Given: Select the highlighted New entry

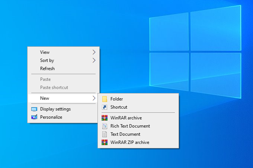Looking at the screenshot, I should coord(63,98).
